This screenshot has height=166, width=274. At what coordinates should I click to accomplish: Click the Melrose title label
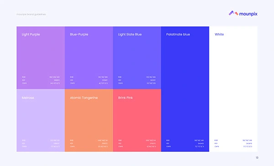(x=28, y=98)
